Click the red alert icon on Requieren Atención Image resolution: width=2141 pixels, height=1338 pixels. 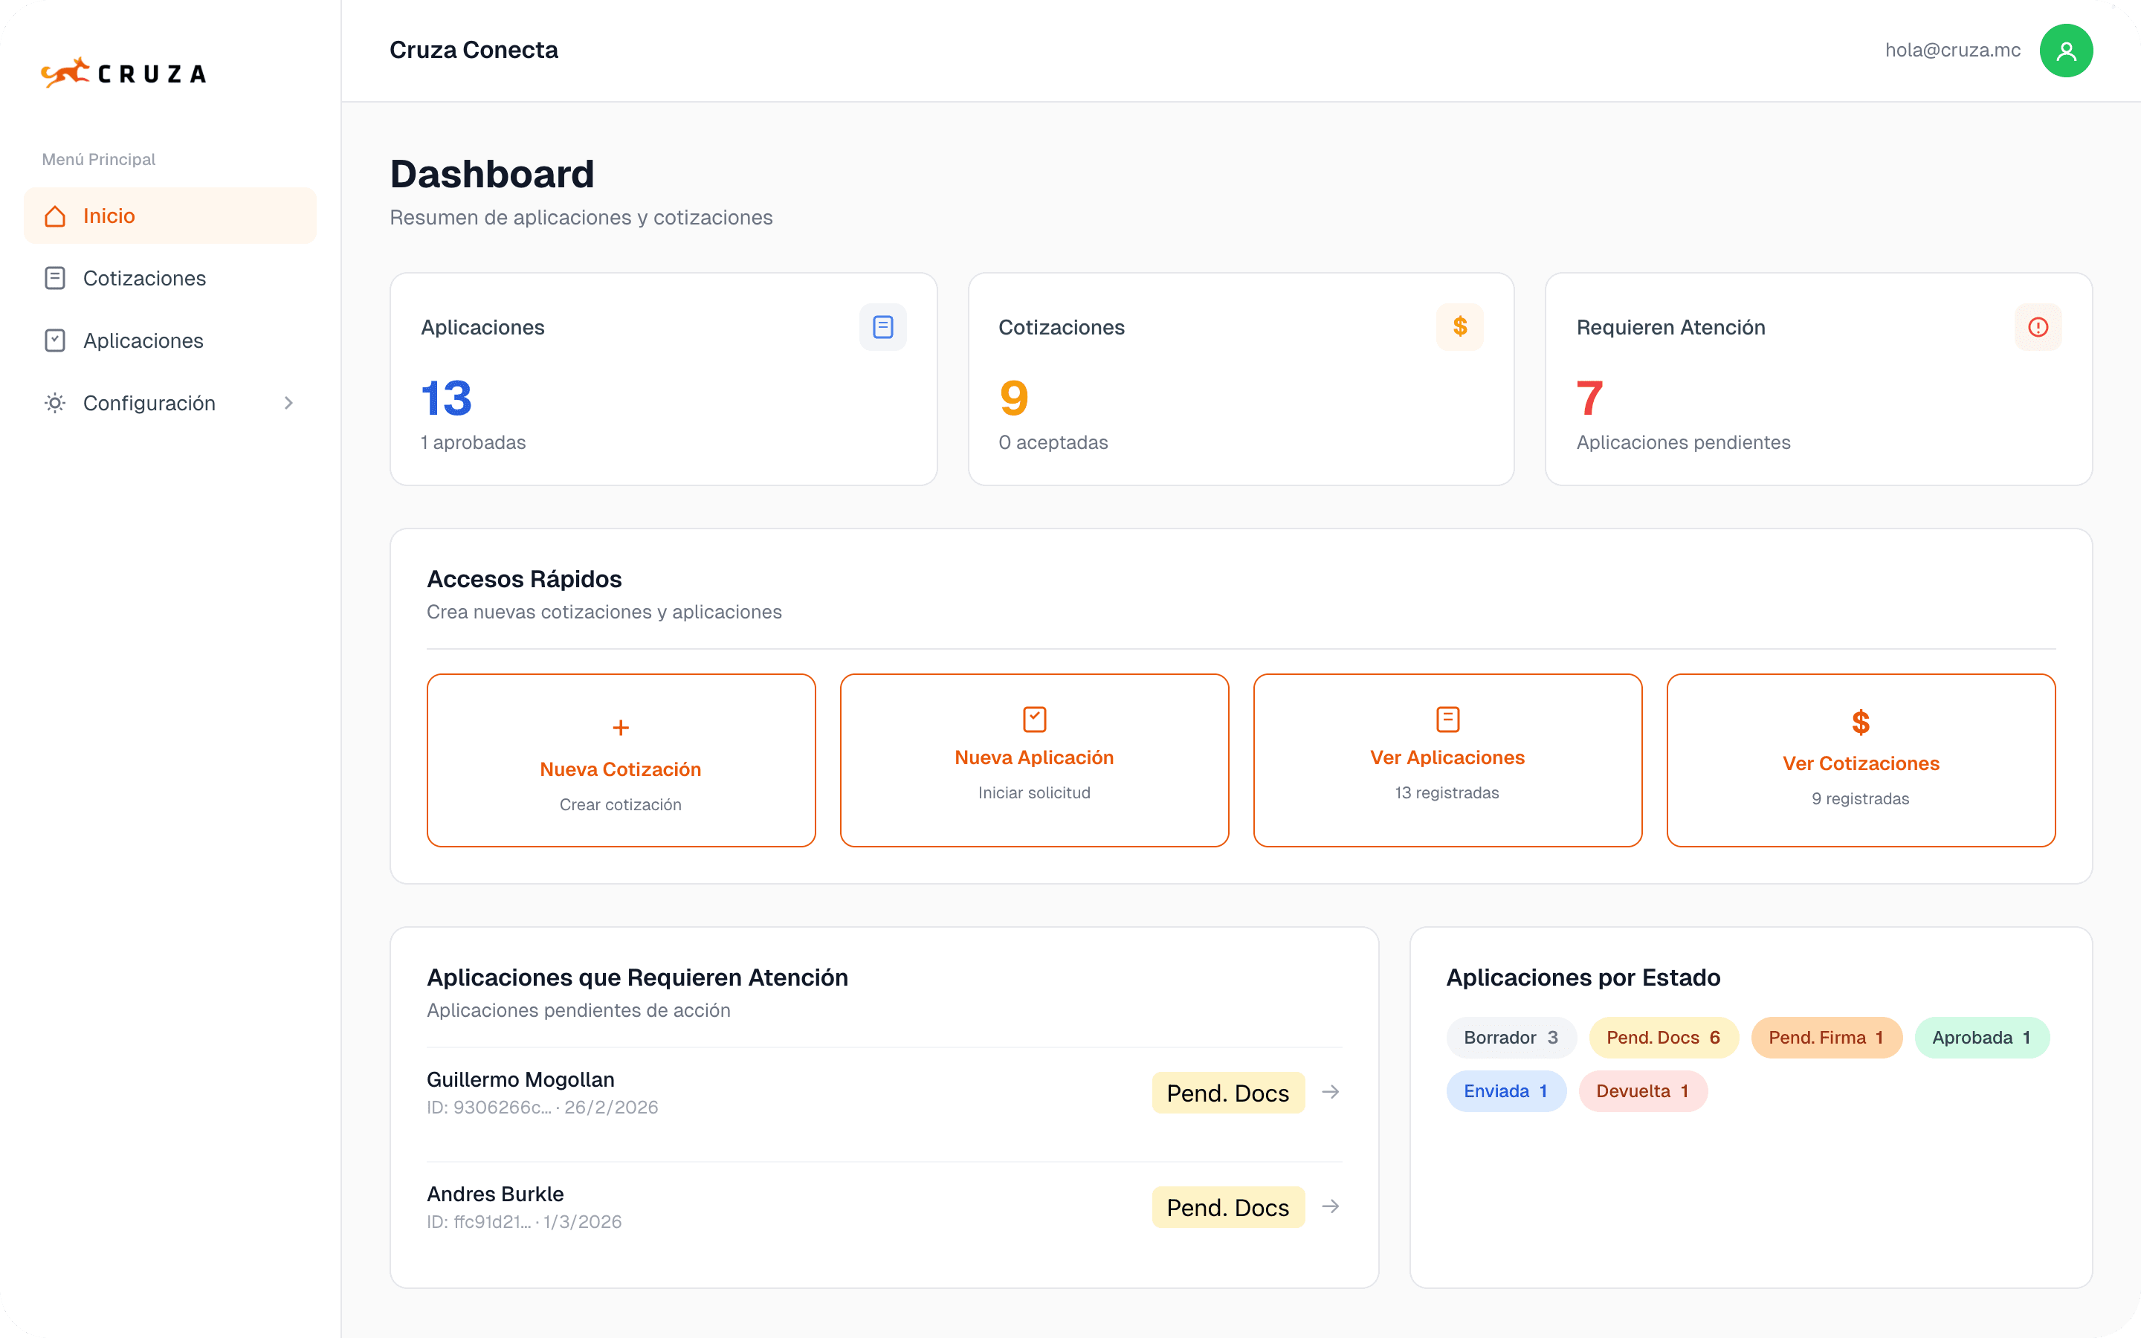coord(2038,327)
